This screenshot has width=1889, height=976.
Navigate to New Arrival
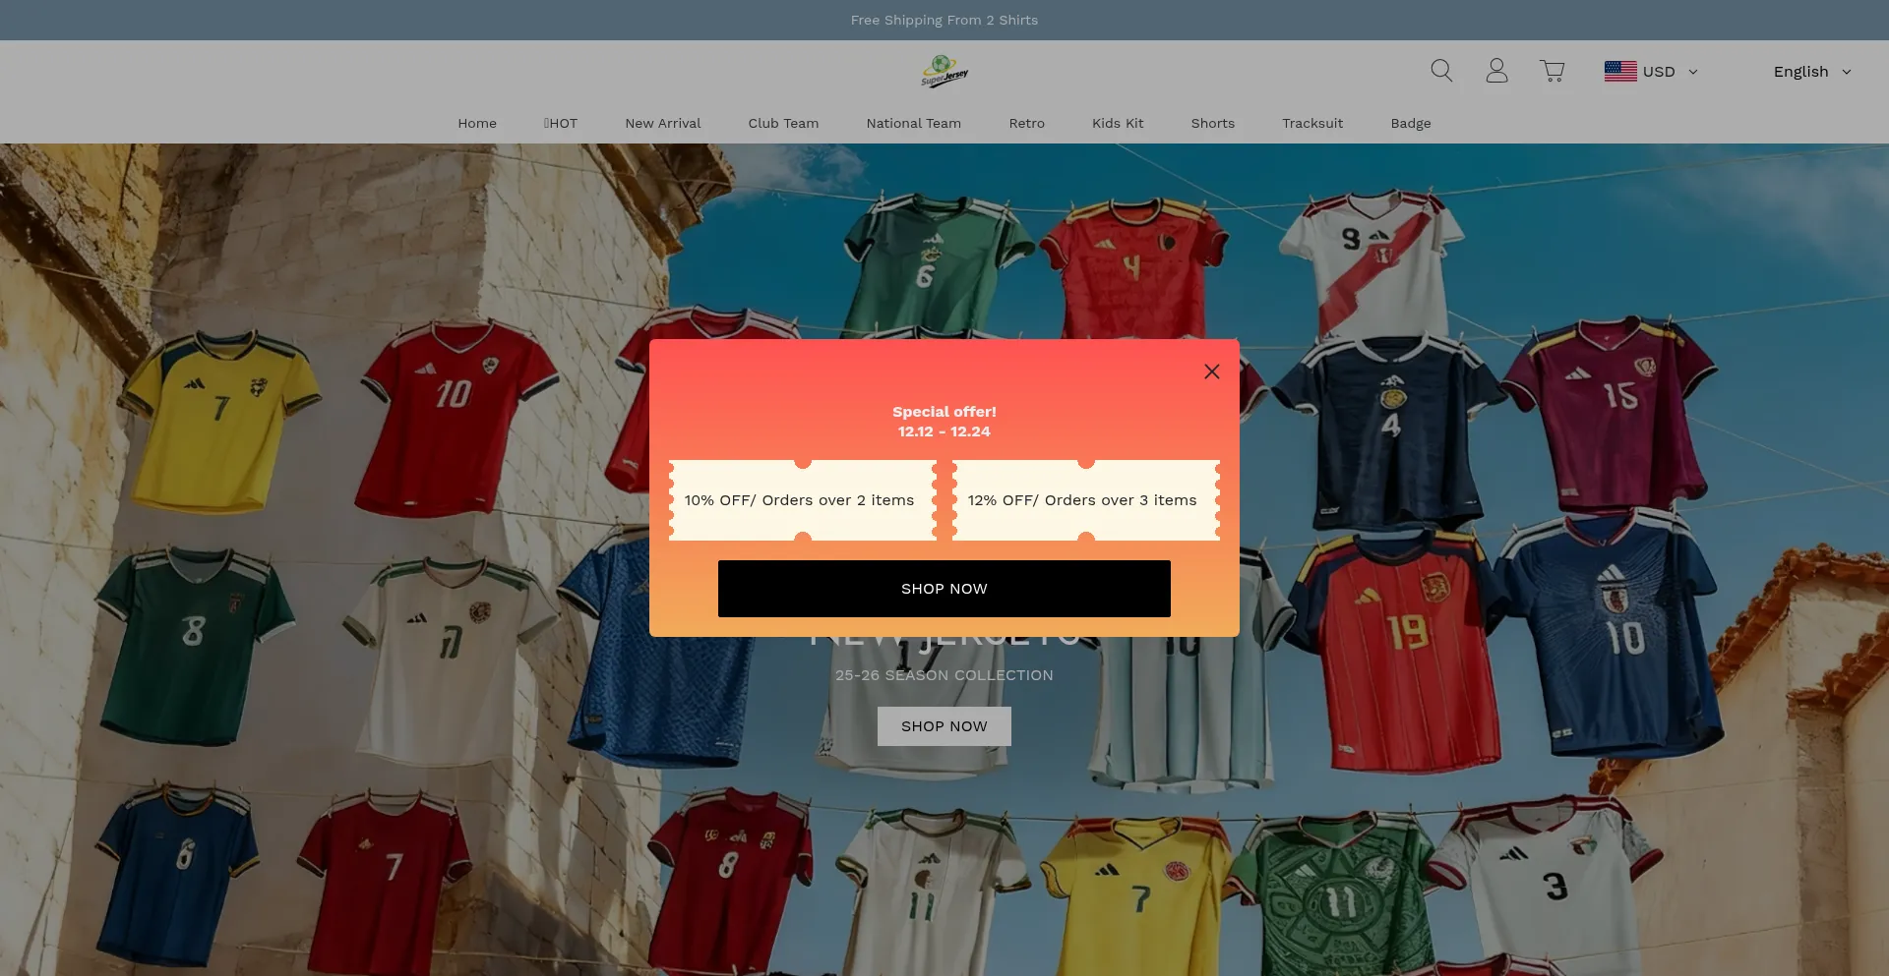[663, 124]
